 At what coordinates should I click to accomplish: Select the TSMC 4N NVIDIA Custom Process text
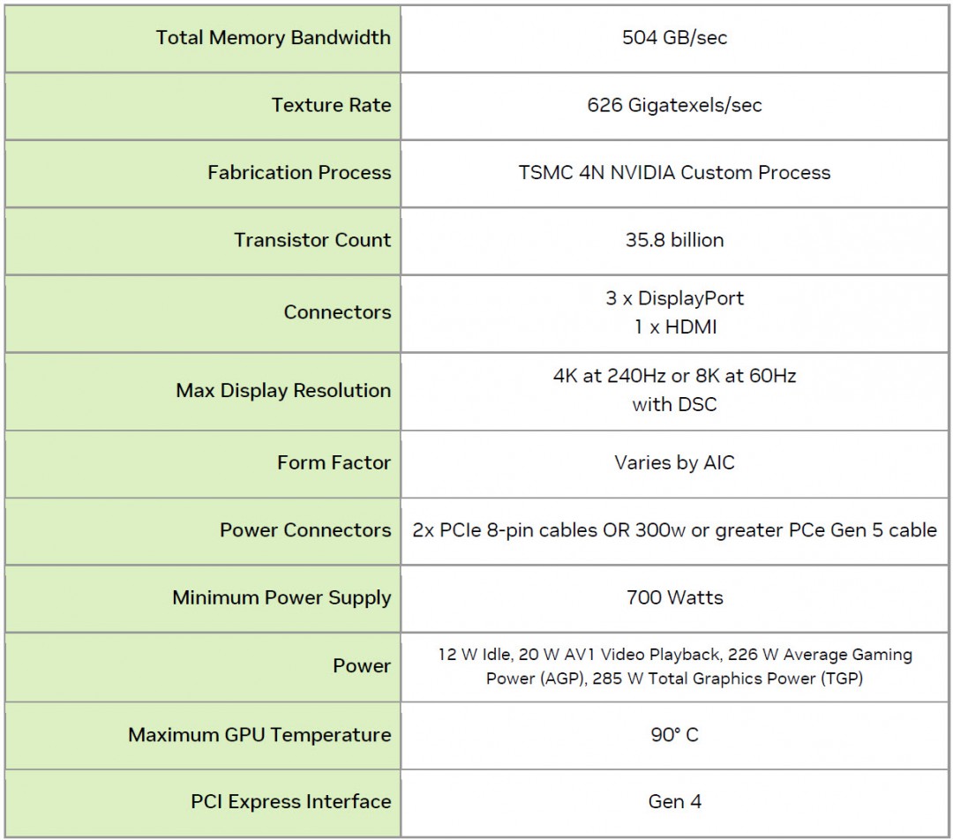674,173
